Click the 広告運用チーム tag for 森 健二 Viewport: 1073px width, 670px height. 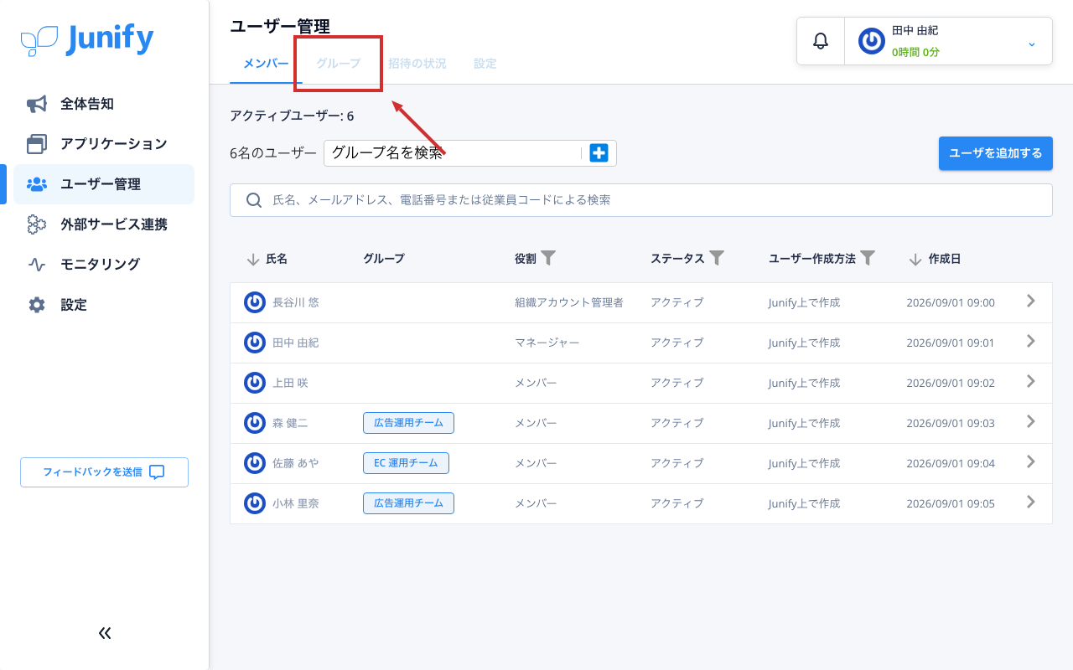(408, 423)
